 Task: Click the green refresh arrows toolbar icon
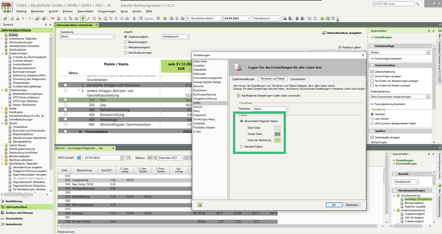(165, 19)
